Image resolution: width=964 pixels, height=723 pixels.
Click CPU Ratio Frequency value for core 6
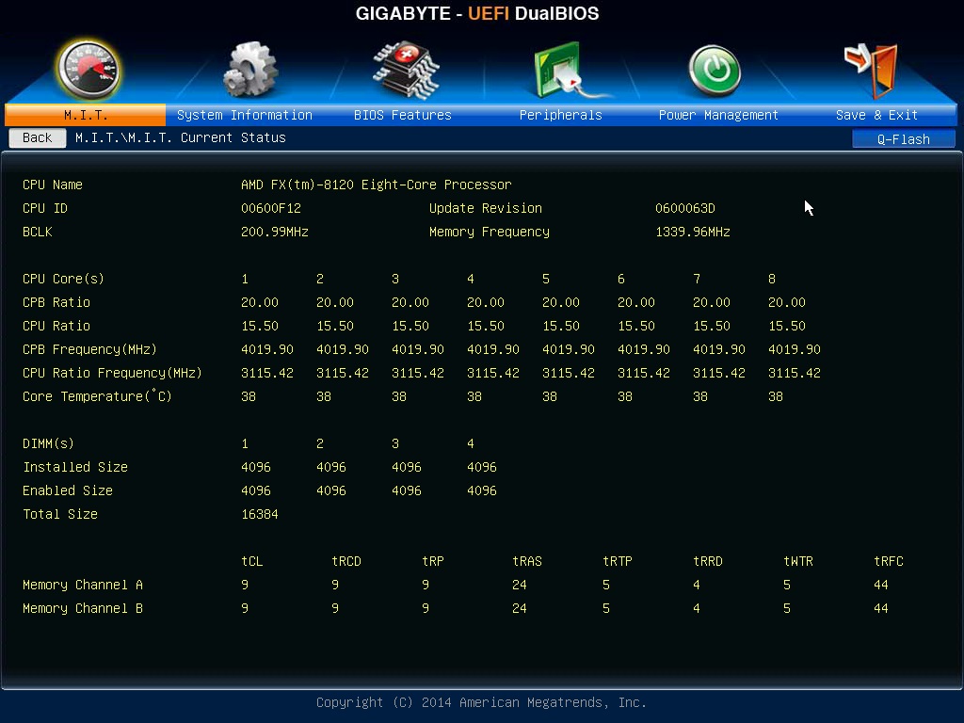[644, 373]
